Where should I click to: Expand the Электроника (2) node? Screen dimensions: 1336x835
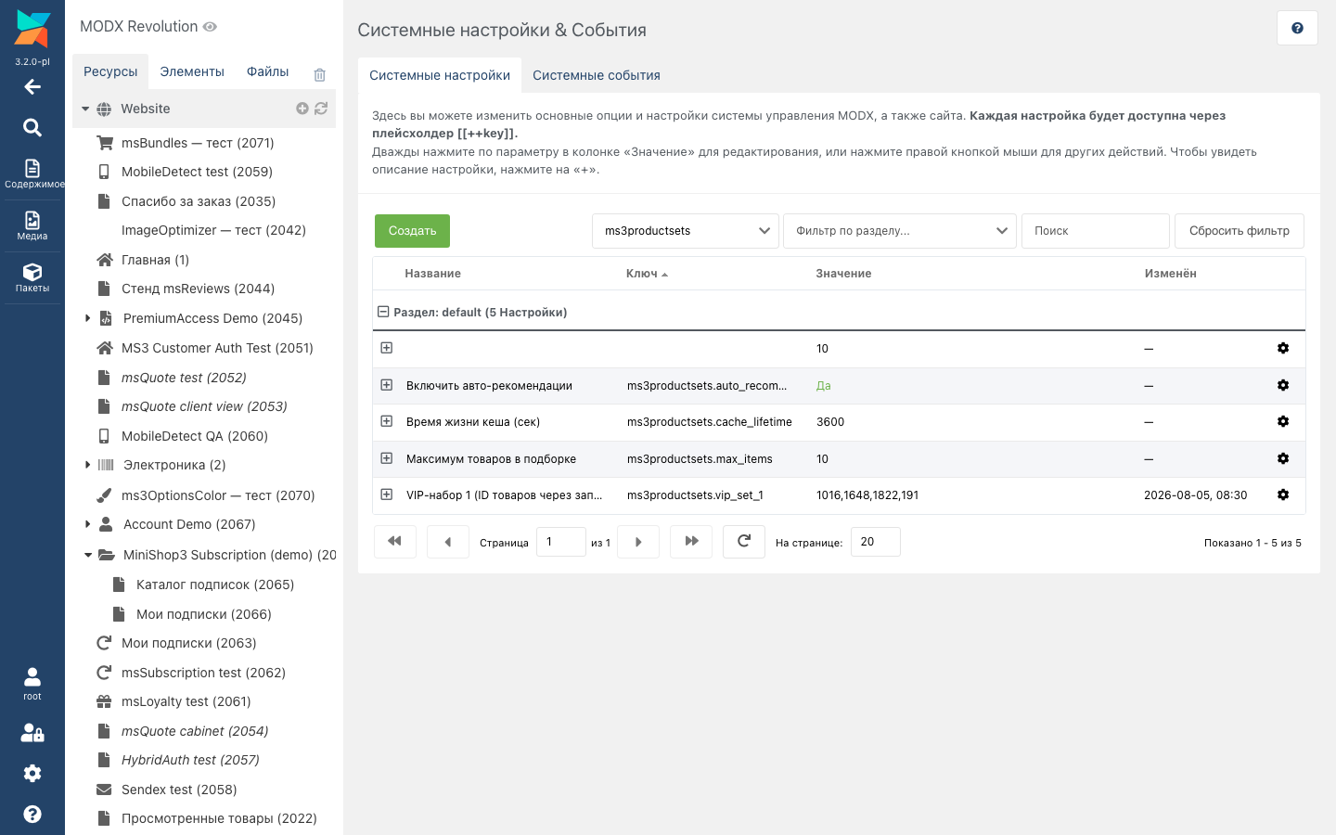88,465
